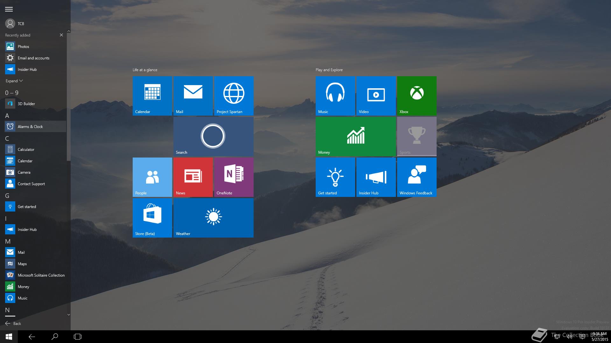Image resolution: width=611 pixels, height=343 pixels.
Task: Open the Insider Hub tile
Action: click(376, 177)
